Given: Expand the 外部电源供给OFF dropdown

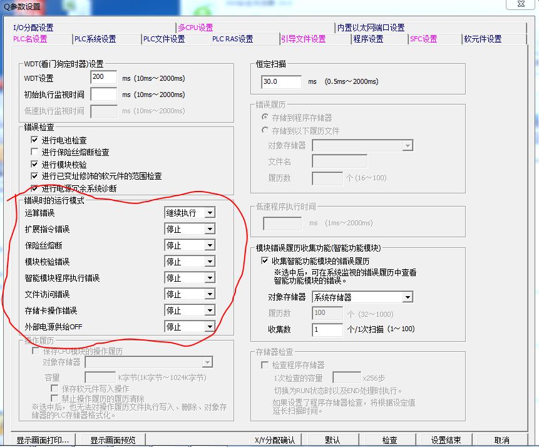Looking at the screenshot, I should 210,327.
